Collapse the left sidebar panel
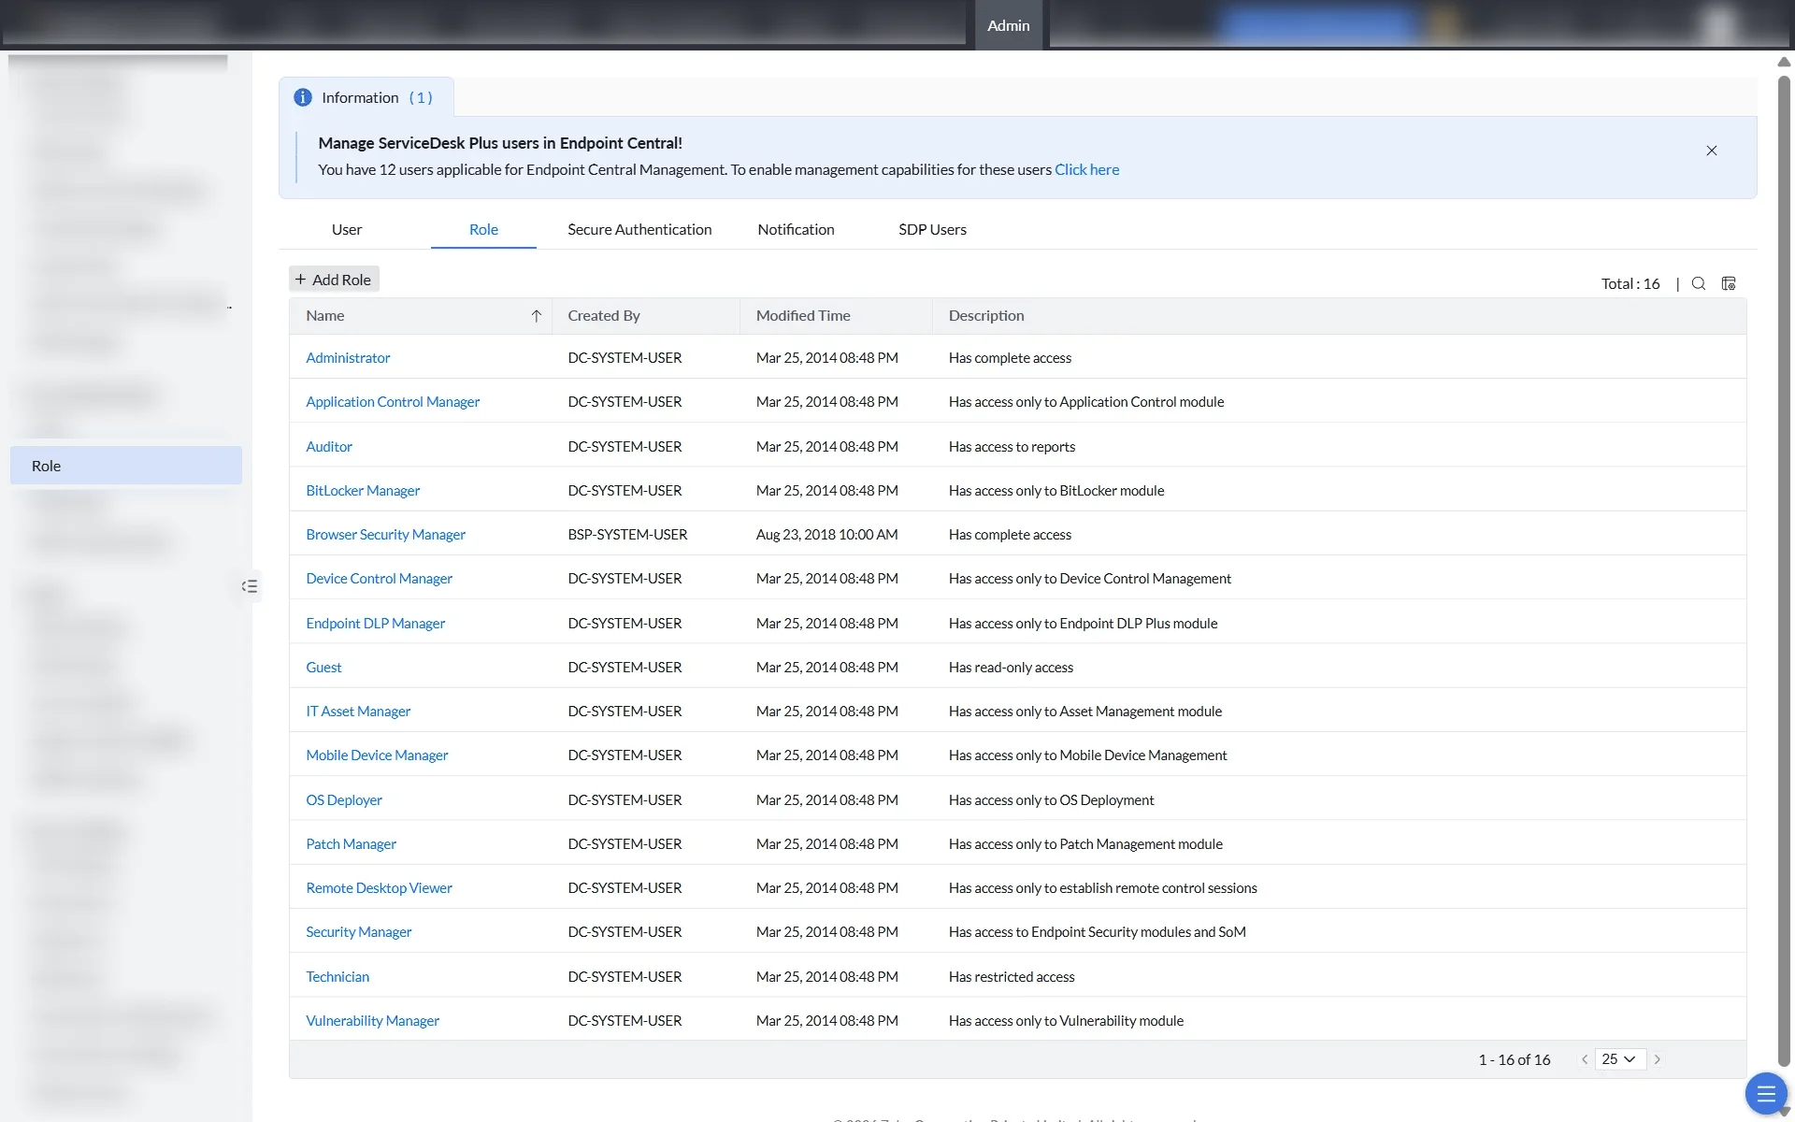The image size is (1795, 1122). [250, 586]
